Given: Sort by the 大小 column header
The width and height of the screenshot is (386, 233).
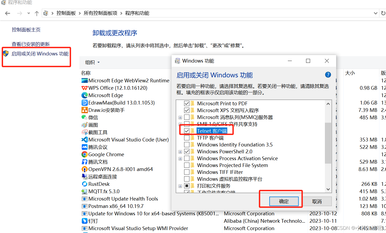Looking at the screenshot, I should tap(350, 73).
